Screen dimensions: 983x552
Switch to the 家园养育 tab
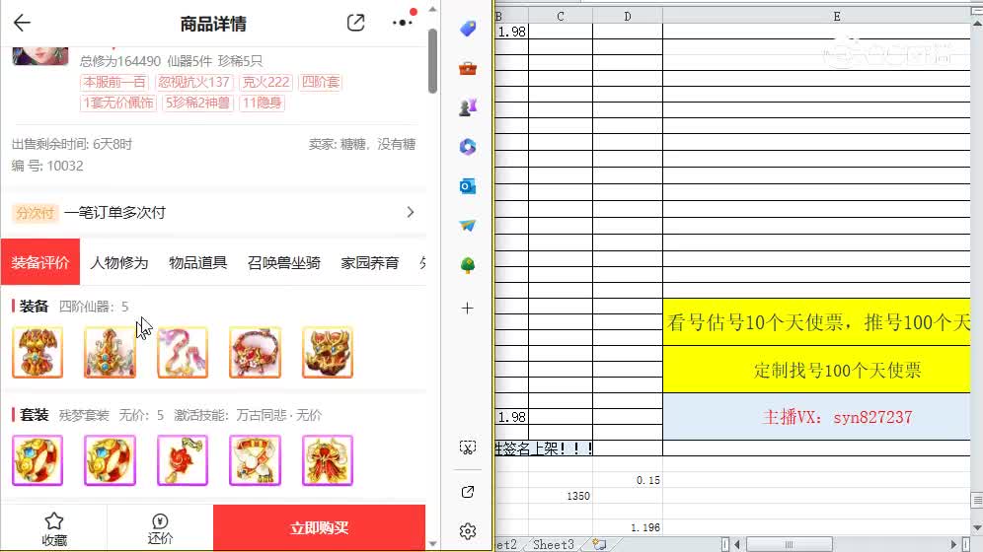click(x=370, y=262)
